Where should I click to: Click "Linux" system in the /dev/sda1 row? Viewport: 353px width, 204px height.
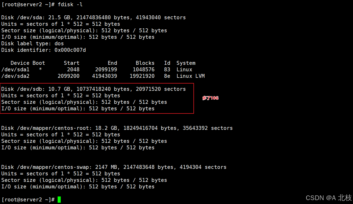(184, 69)
